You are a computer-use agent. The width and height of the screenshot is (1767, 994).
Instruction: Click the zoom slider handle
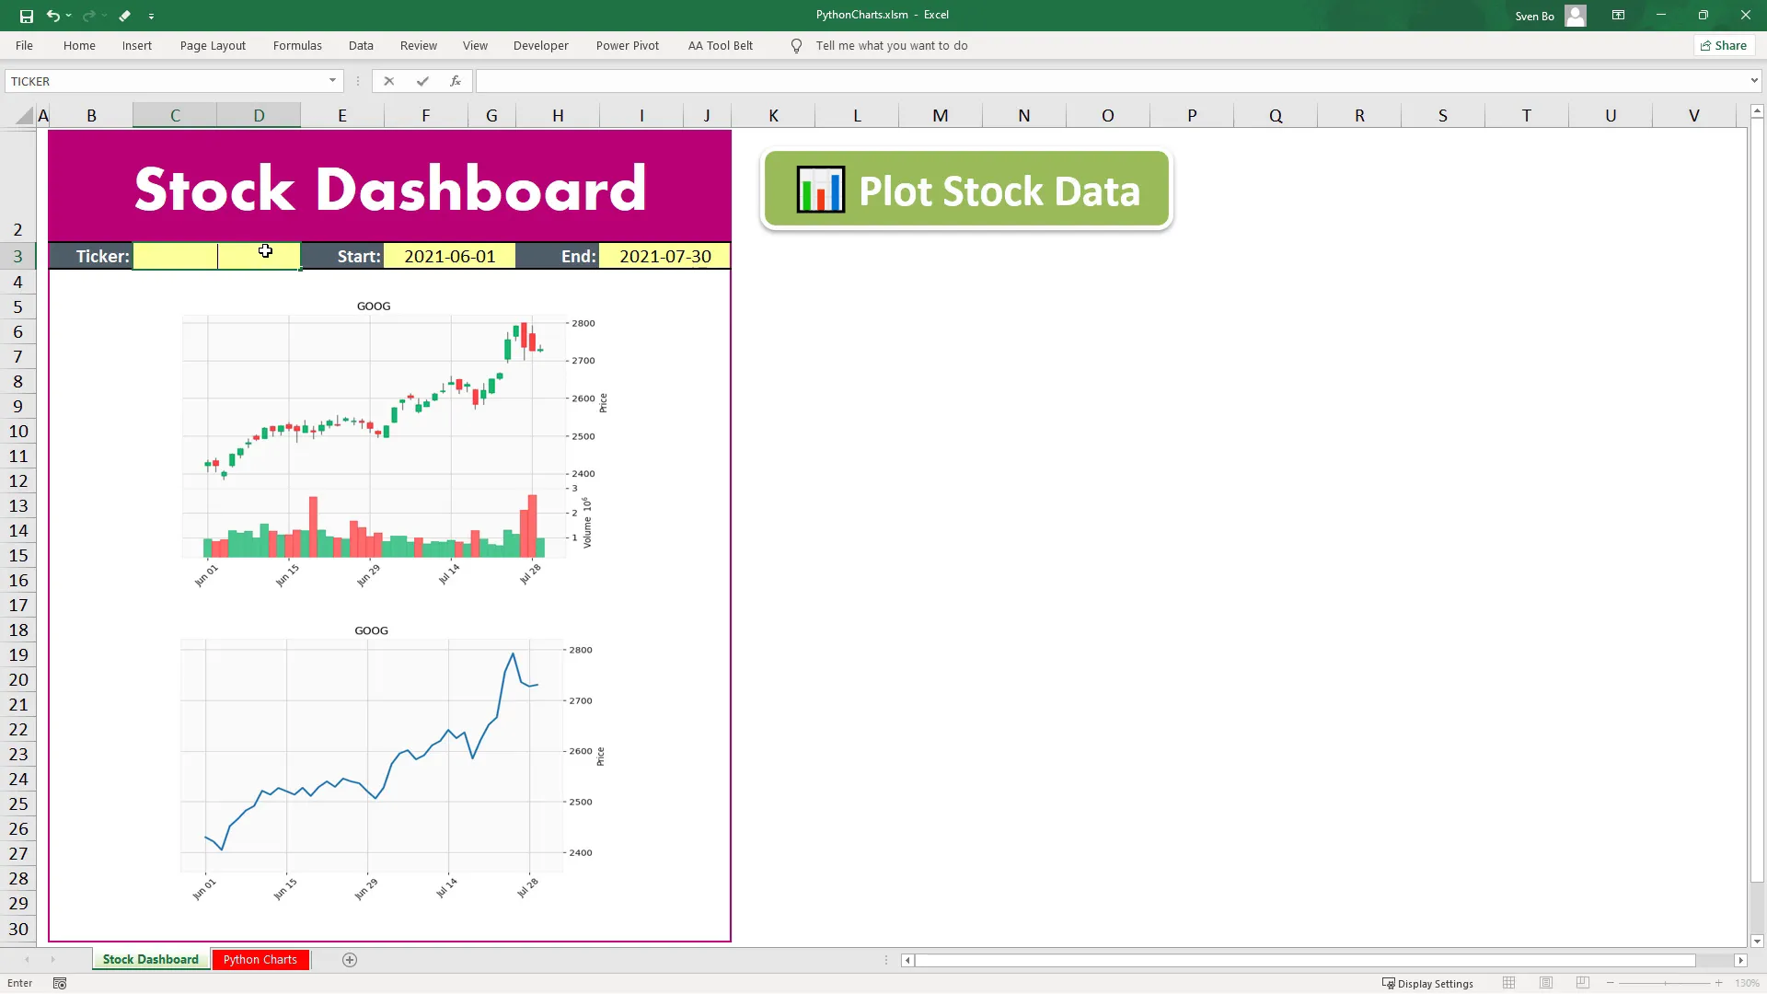pyautogui.click(x=1665, y=983)
